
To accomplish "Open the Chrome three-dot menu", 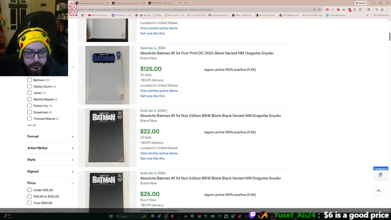I will (x=388, y=10).
